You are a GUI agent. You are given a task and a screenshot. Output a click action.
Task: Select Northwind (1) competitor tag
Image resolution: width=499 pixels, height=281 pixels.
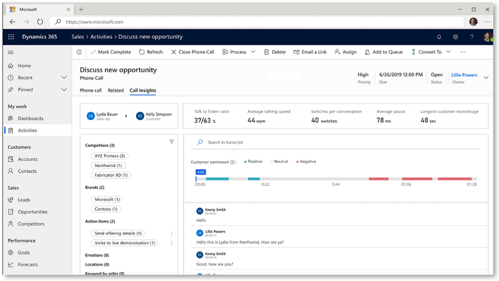click(x=108, y=165)
